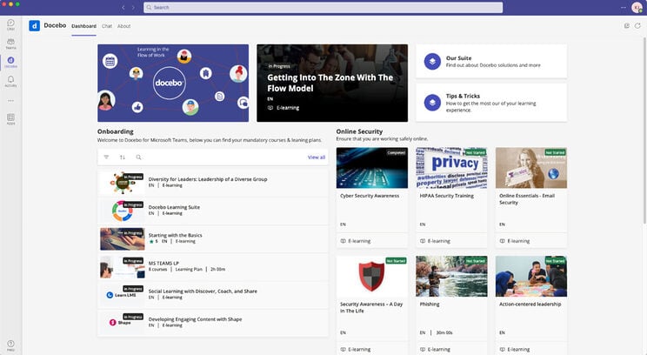Open the top-right ellipsis menu
The width and height of the screenshot is (647, 355).
click(x=623, y=8)
